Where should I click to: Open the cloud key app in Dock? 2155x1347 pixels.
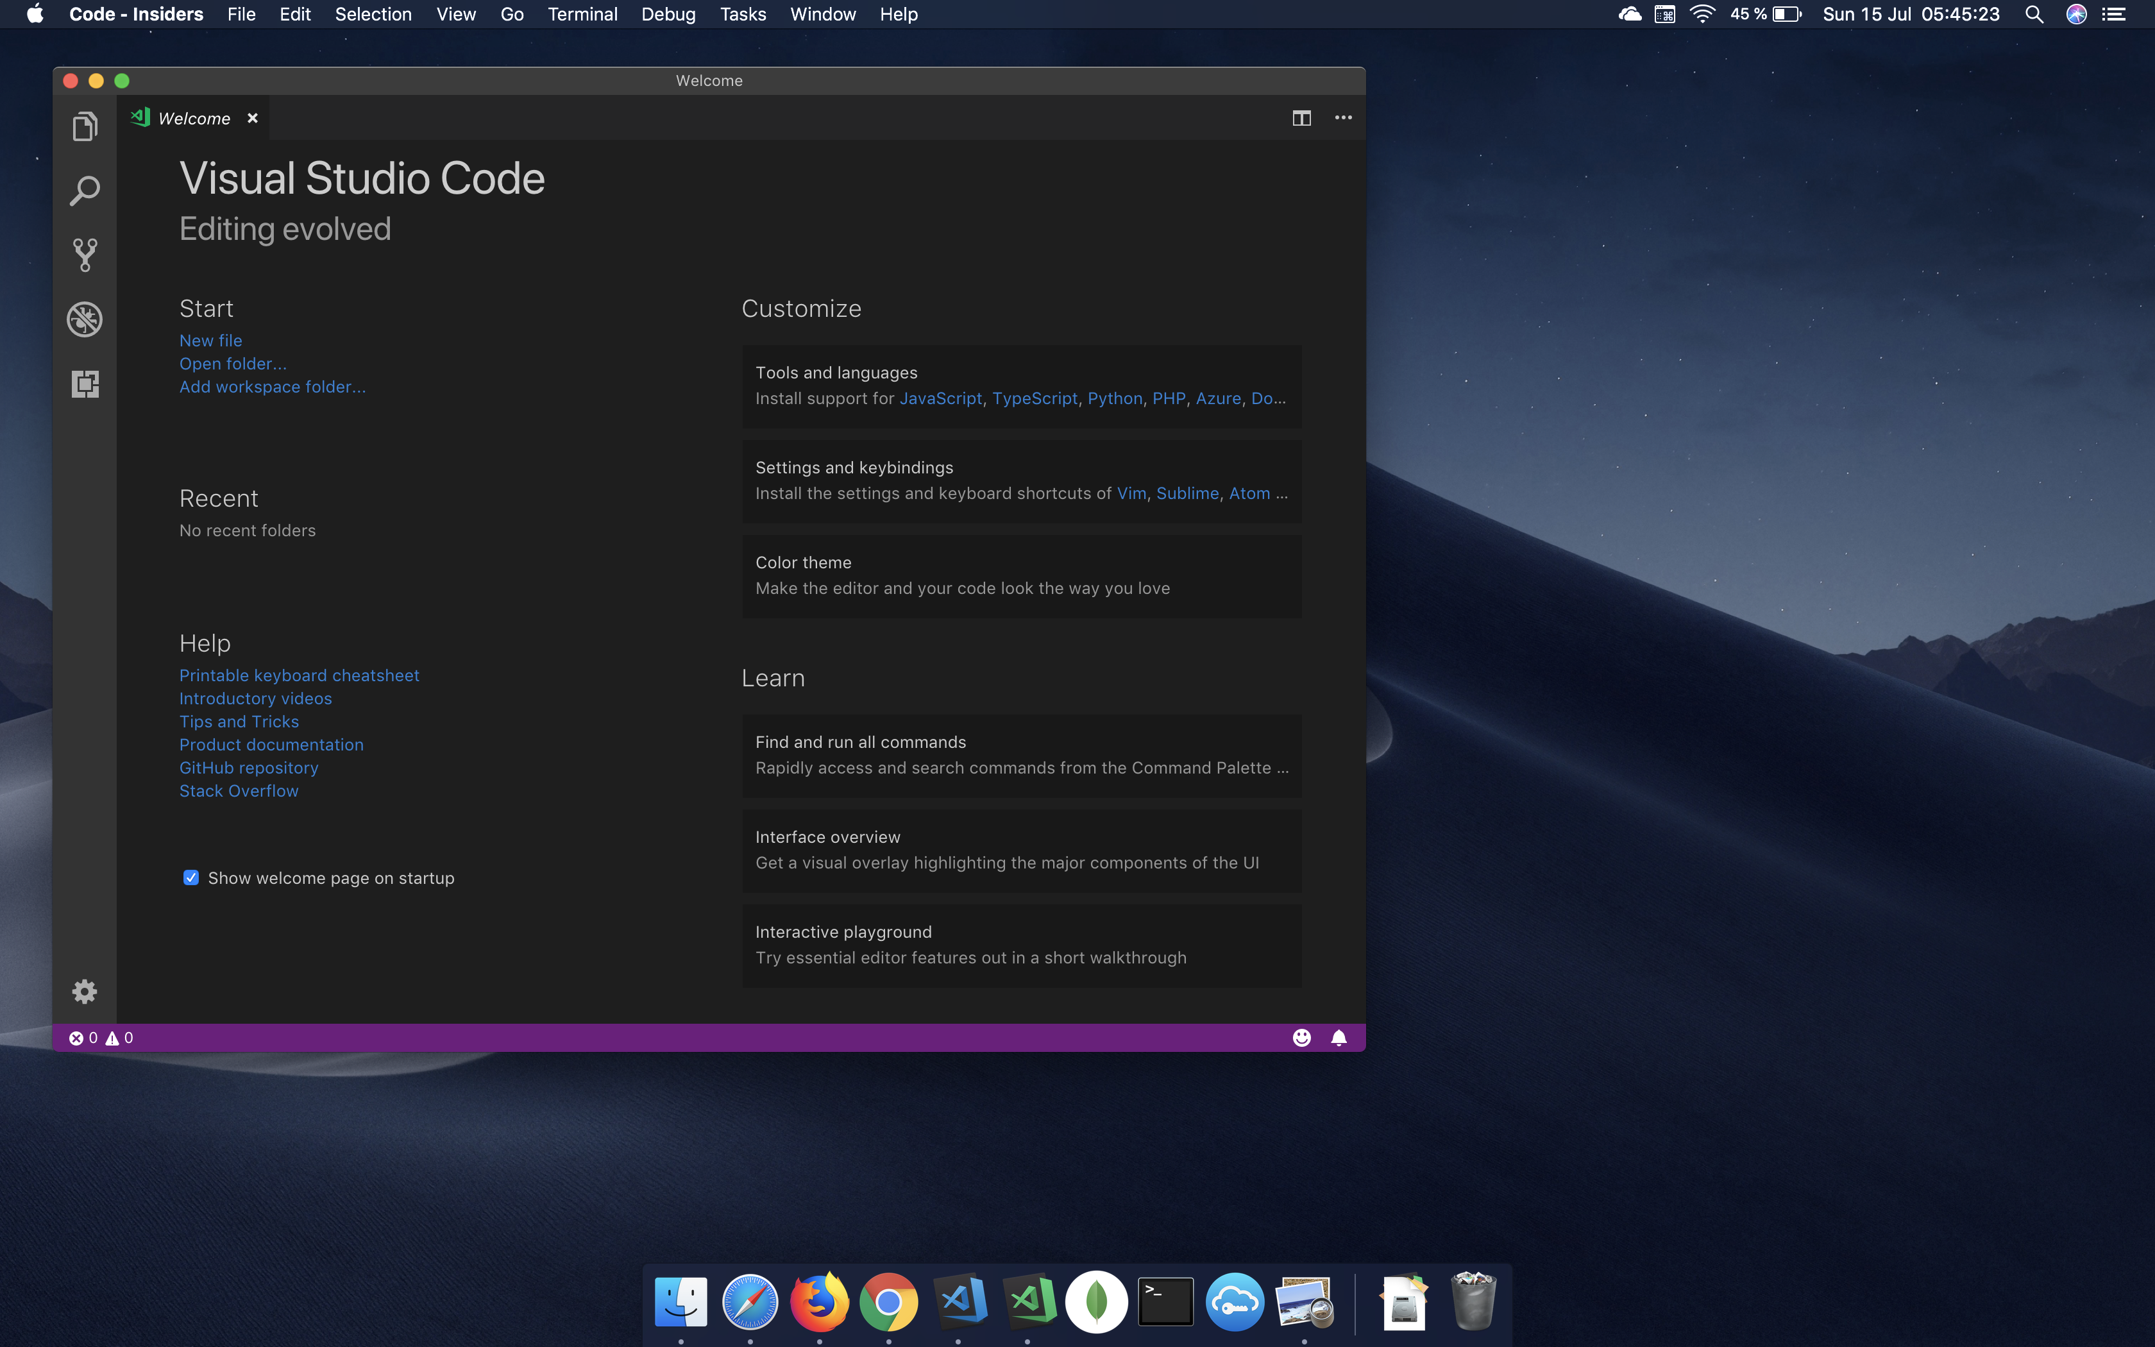(x=1235, y=1301)
